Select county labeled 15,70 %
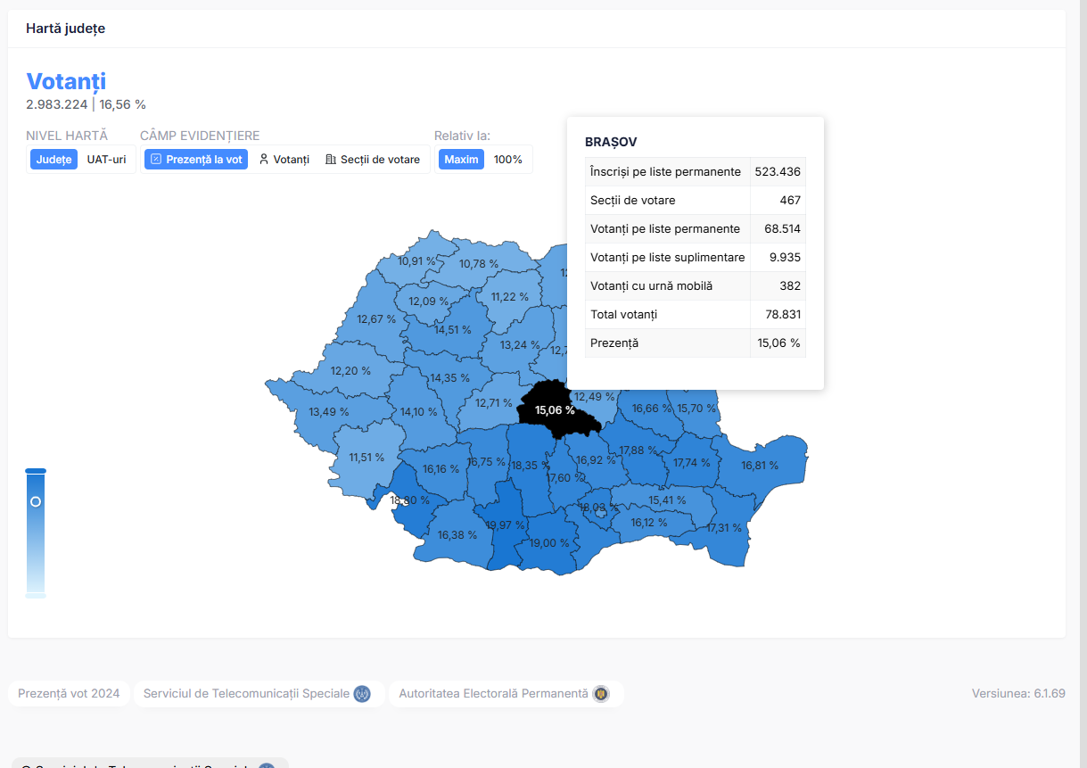Image resolution: width=1087 pixels, height=768 pixels. (x=696, y=408)
